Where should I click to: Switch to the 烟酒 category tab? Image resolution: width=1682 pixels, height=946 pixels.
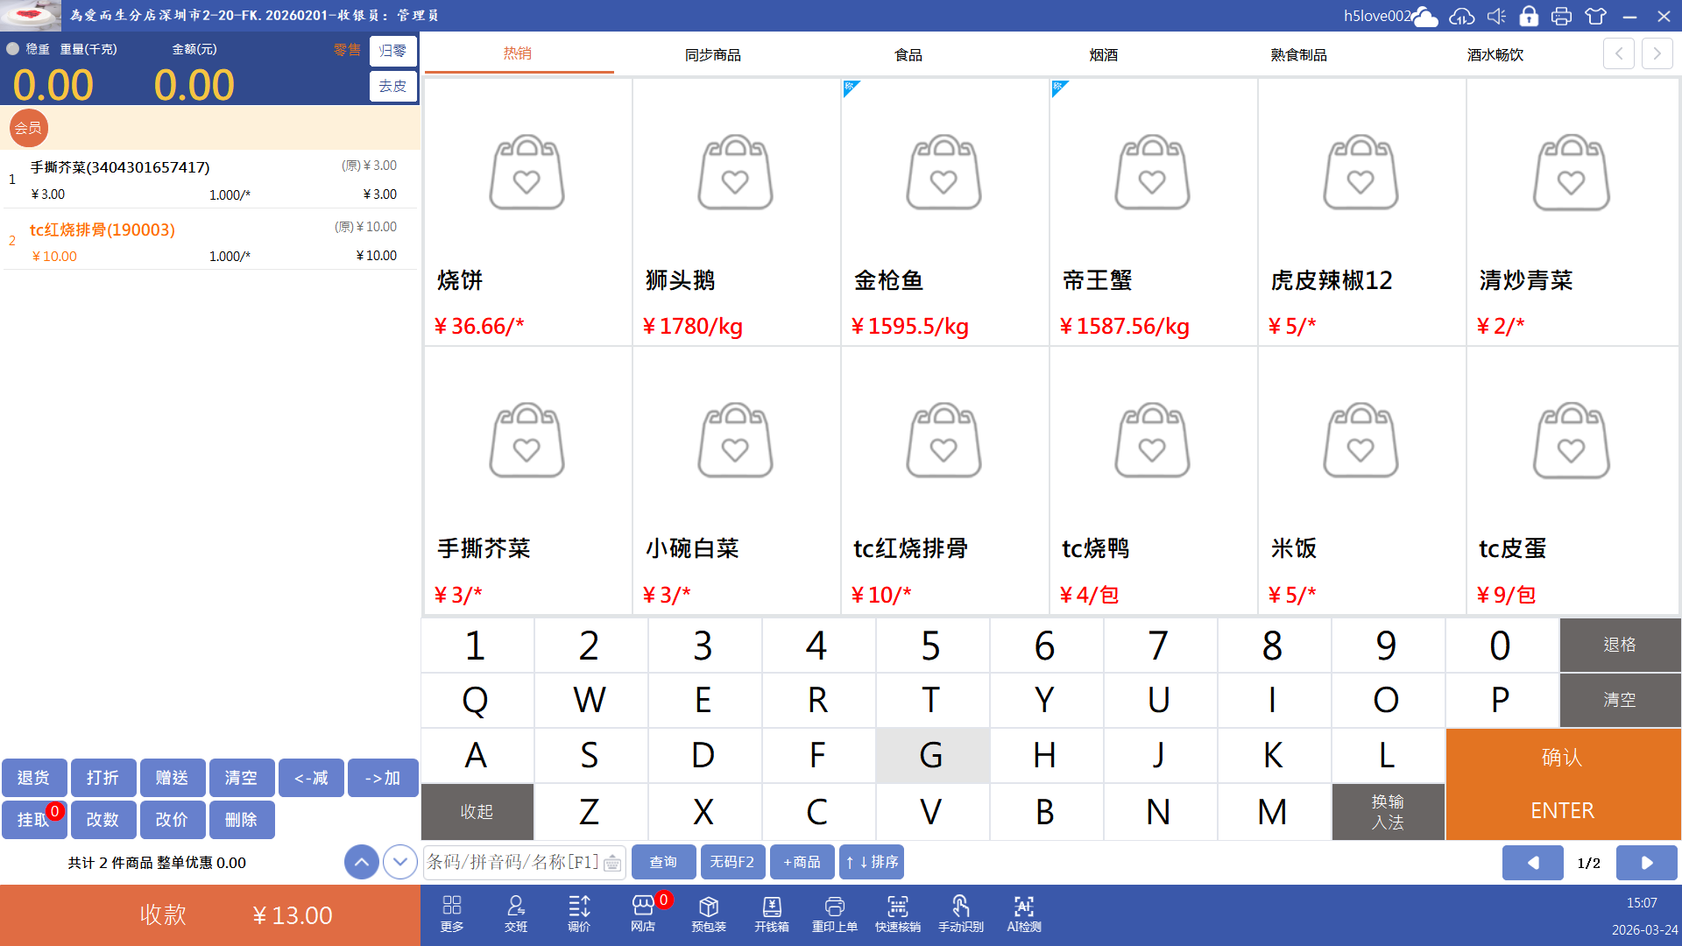1103,54
